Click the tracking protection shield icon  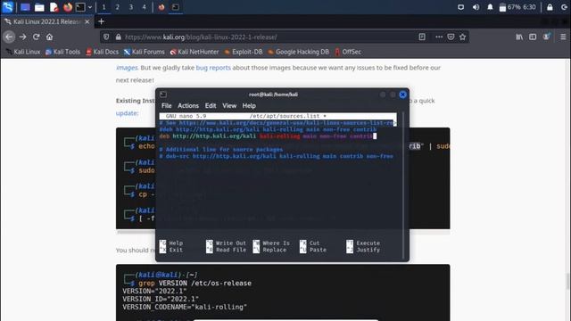pos(106,37)
